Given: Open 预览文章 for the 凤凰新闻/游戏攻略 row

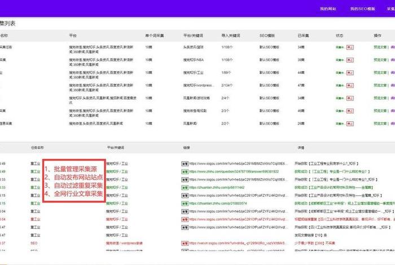Looking at the screenshot, I should (380, 98).
